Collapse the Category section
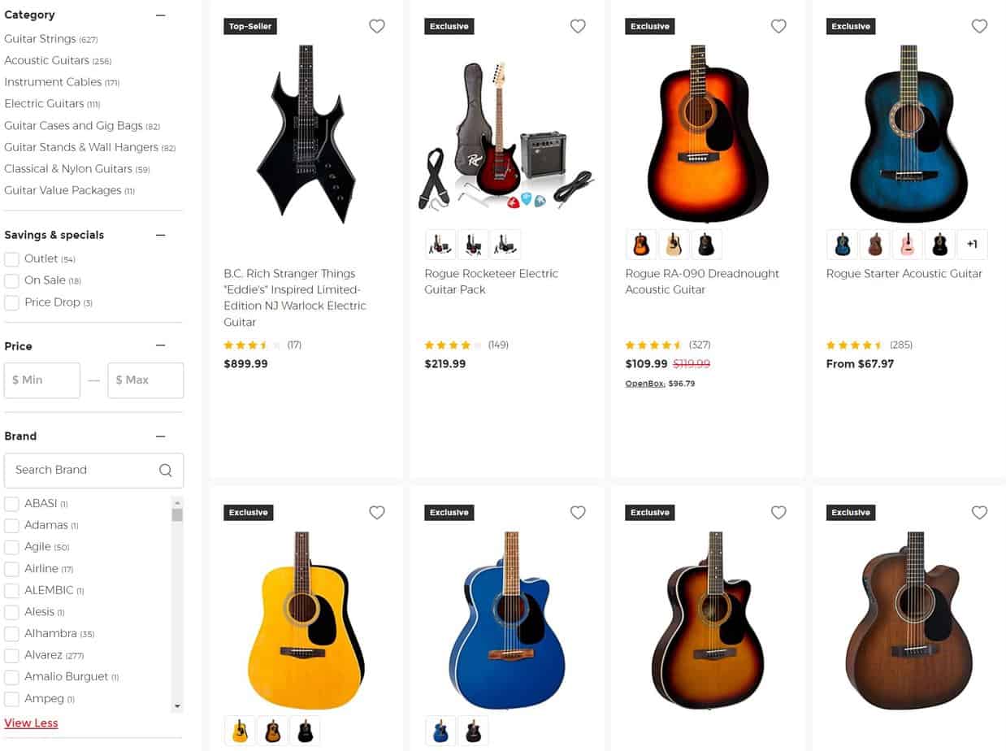Screen dimensions: 1006x751 click(x=160, y=15)
